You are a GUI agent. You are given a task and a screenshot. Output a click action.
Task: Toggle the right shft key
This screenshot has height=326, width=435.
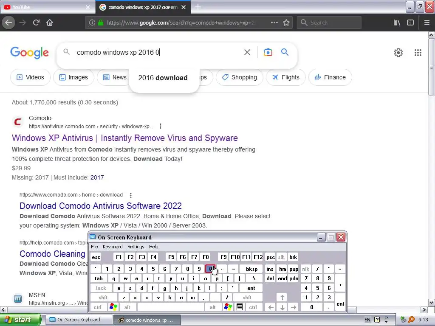point(247,298)
